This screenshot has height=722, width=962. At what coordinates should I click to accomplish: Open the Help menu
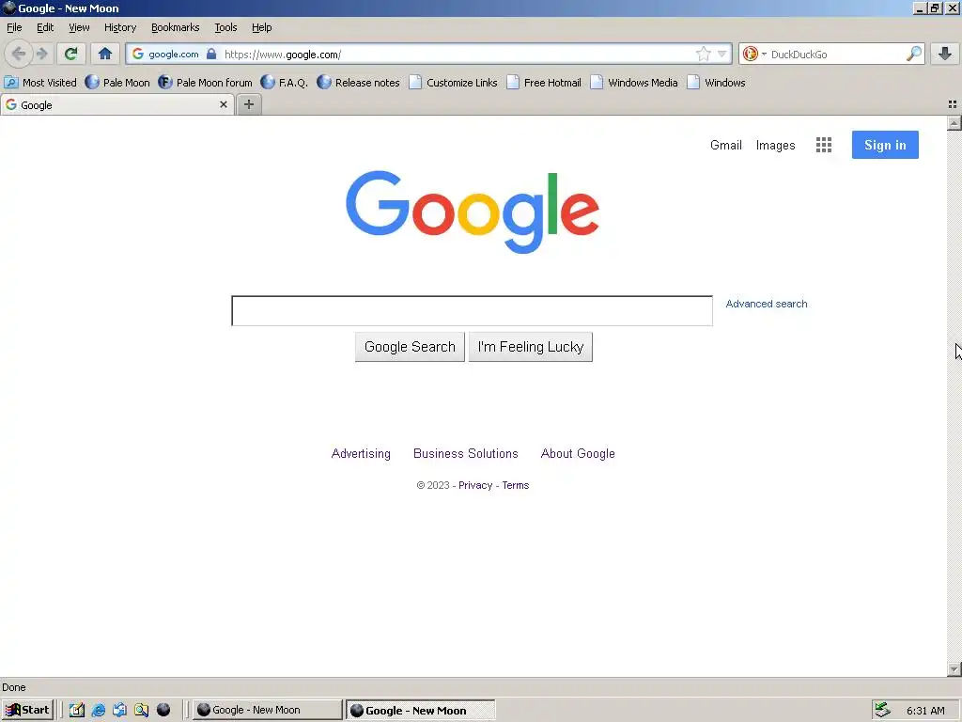click(x=262, y=27)
